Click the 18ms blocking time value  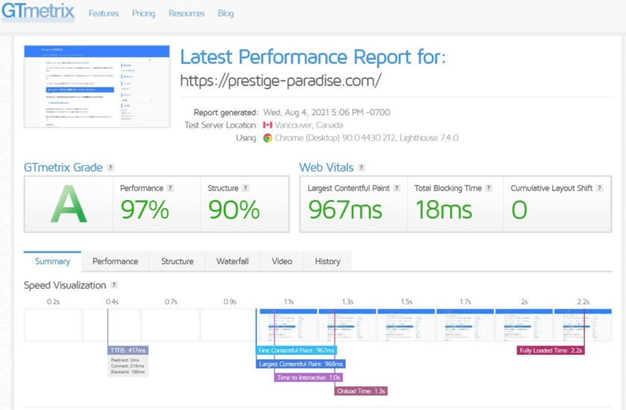tap(444, 210)
